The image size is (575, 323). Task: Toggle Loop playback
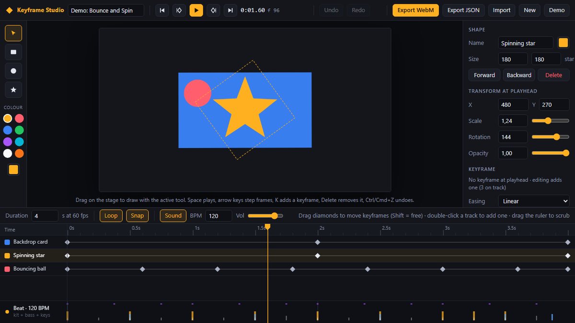pos(111,216)
